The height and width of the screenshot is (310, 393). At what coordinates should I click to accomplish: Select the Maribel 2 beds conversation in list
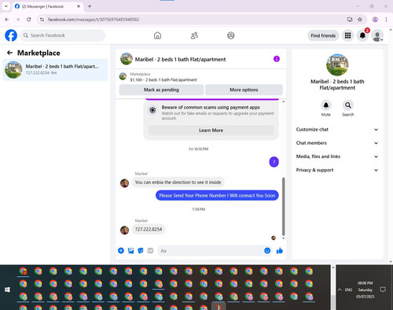[x=55, y=70]
